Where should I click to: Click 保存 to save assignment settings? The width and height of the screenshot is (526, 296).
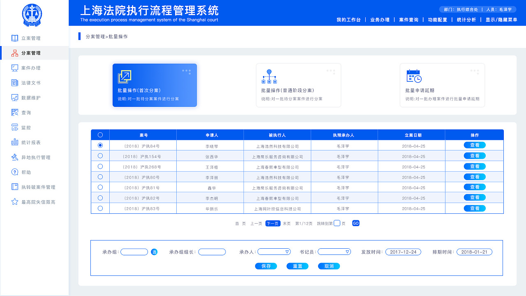pyautogui.click(x=266, y=266)
